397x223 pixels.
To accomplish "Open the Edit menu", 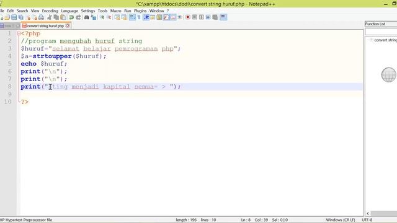I will pos(11,11).
